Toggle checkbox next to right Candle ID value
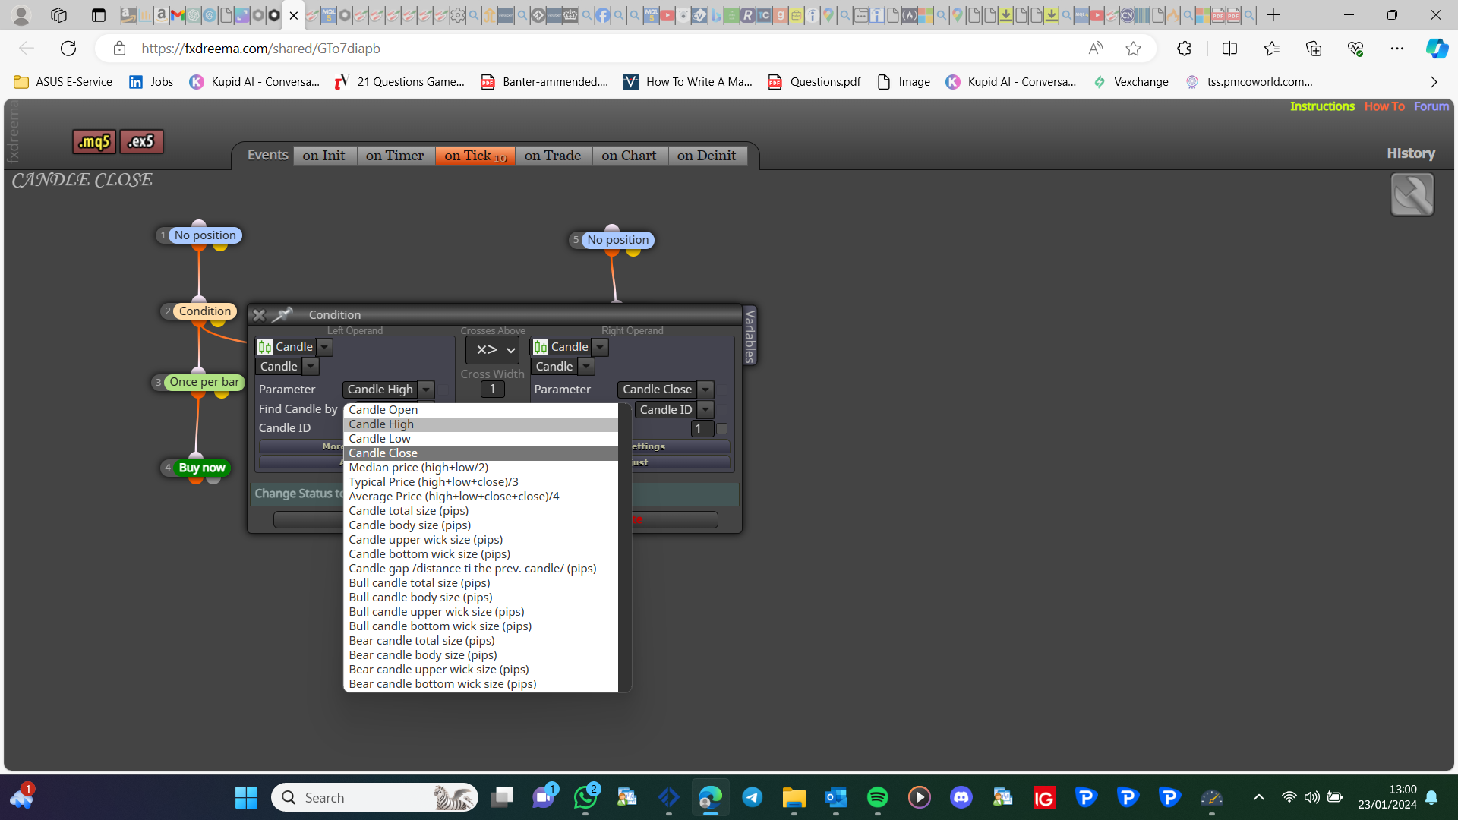 pyautogui.click(x=721, y=428)
